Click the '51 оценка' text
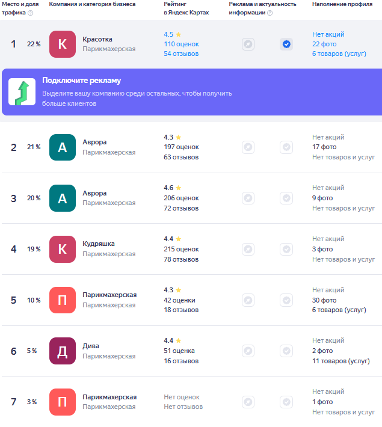This screenshot has height=427, width=382. pyautogui.click(x=179, y=351)
